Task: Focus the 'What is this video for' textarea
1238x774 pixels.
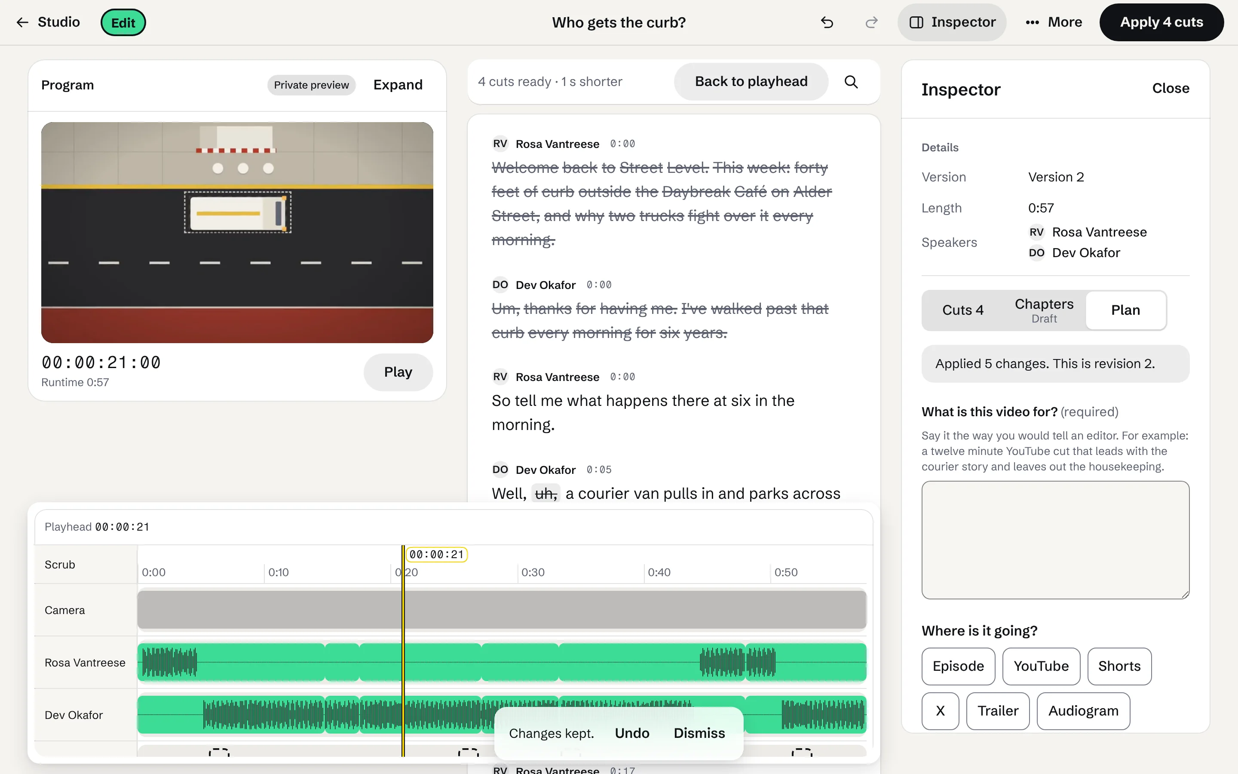Action: click(1055, 540)
